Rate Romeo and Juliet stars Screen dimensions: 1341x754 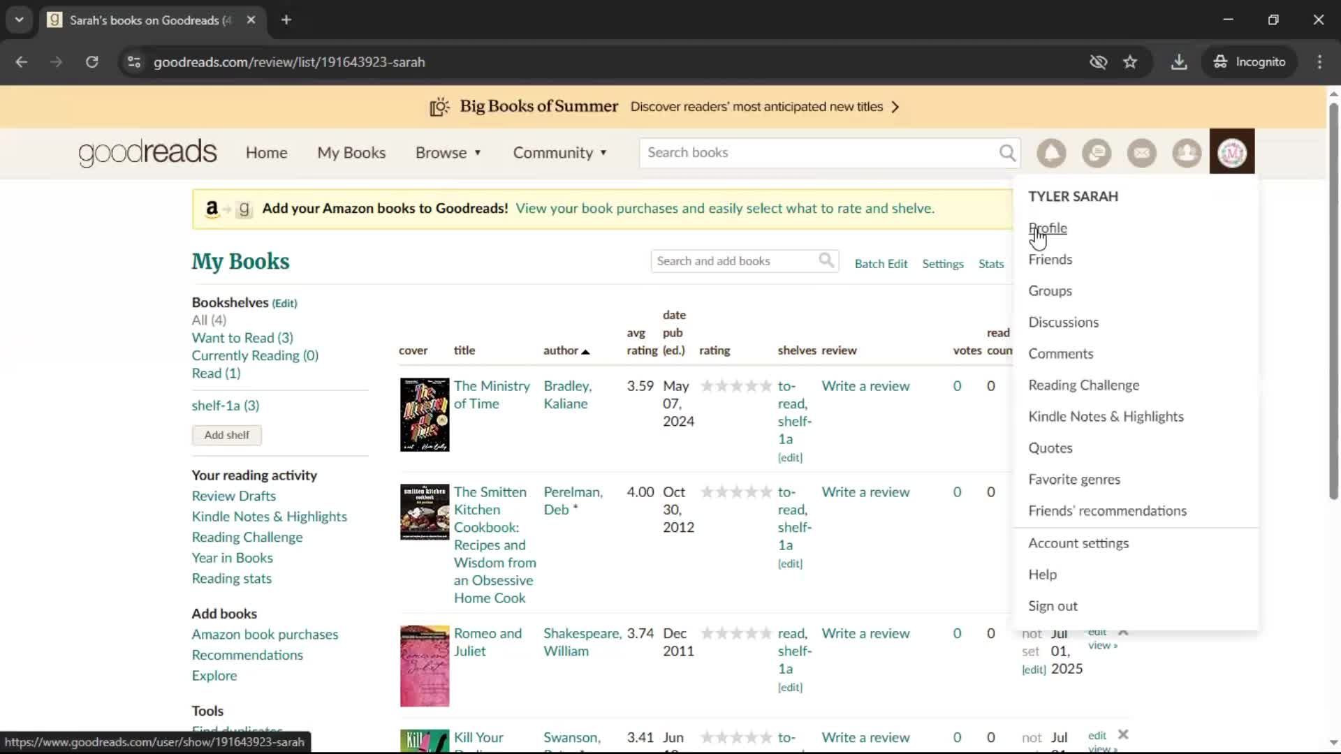point(736,633)
